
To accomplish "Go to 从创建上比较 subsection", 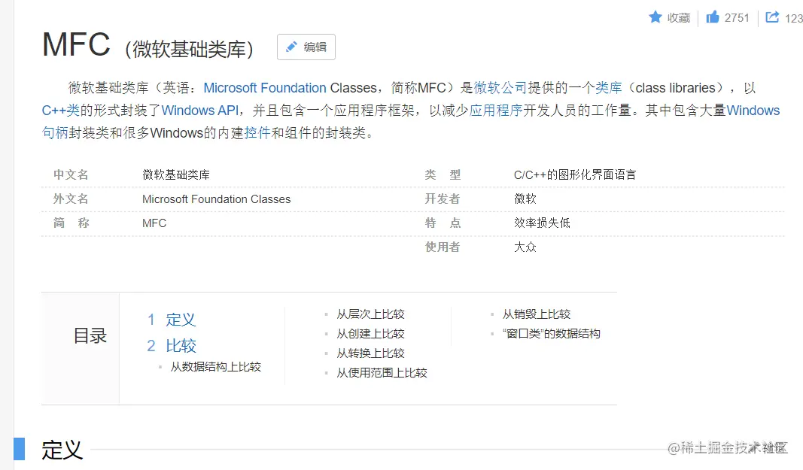I will (370, 333).
